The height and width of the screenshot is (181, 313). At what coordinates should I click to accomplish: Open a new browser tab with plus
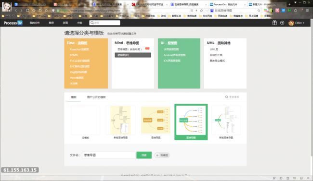(289, 4)
